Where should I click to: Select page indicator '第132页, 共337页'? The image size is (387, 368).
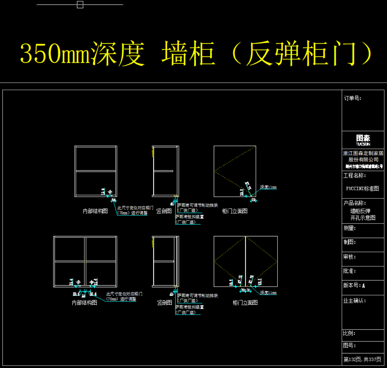click(x=362, y=360)
